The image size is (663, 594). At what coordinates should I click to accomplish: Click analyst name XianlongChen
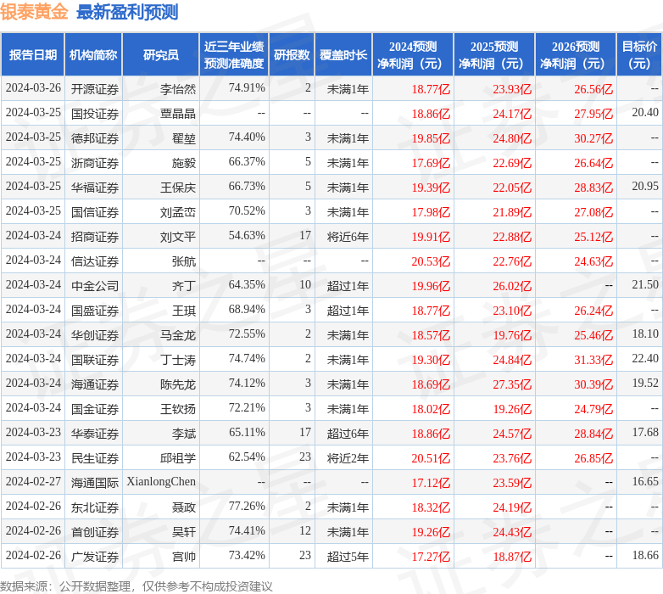(x=161, y=481)
